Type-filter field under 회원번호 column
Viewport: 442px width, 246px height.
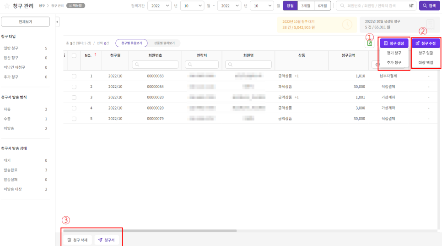[x=155, y=65]
